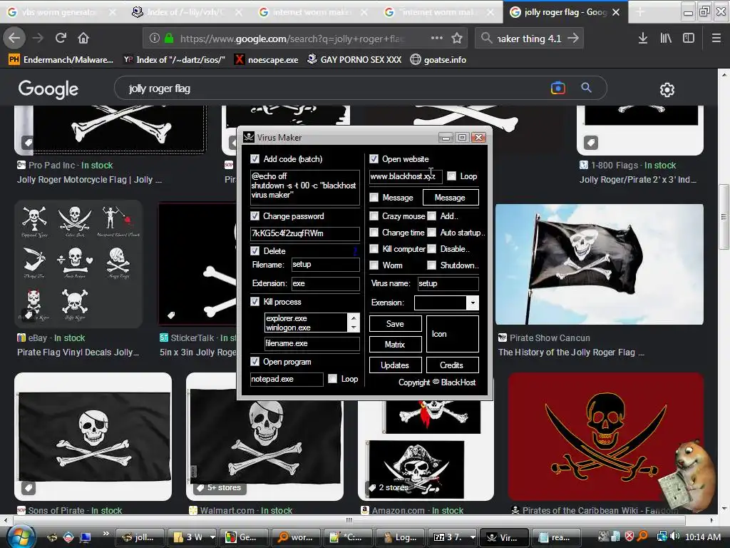Screen dimensions: 730x548
Task: Switch to the third tab, internet worm maker
Action: (x=312, y=12)
